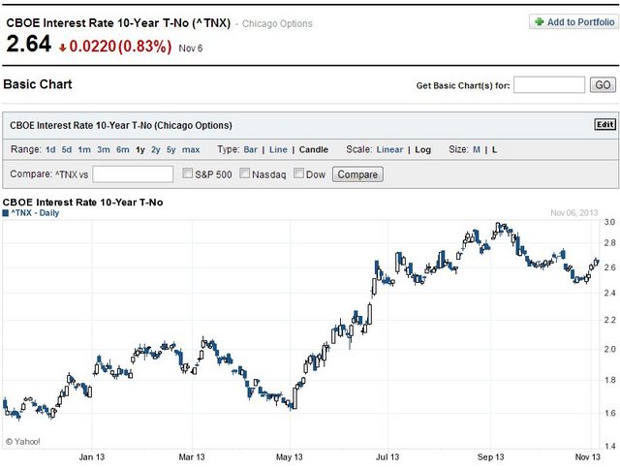Focus the ^TNX vs compare input field
The image size is (620, 470).
pos(133,174)
